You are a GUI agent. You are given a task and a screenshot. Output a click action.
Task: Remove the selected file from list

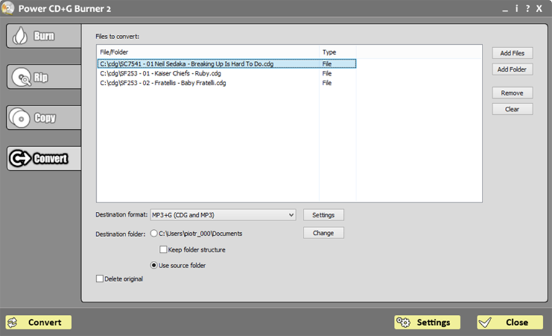click(x=512, y=93)
